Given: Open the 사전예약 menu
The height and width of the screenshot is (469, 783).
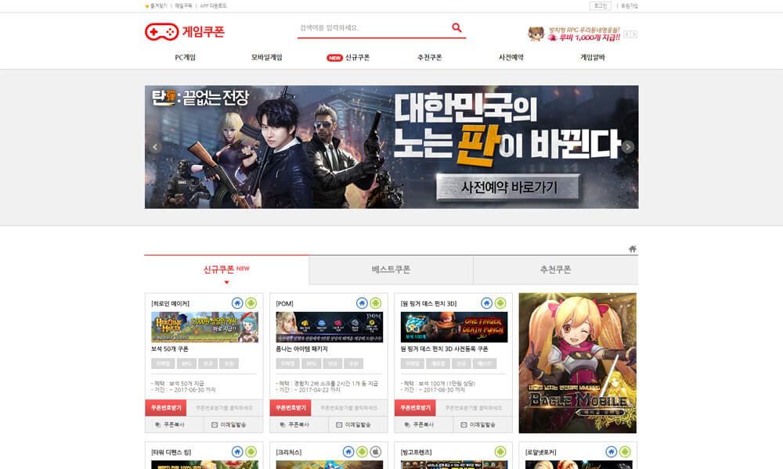Looking at the screenshot, I should (511, 57).
